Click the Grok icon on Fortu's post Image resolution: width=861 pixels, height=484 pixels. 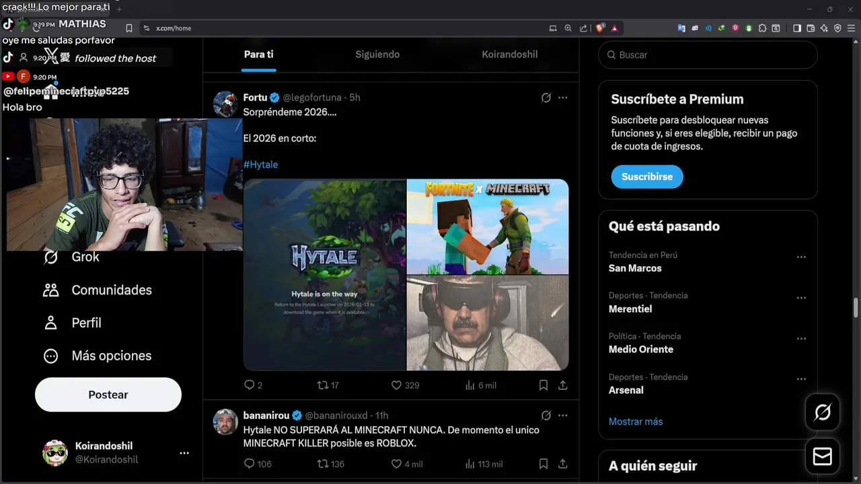(546, 97)
